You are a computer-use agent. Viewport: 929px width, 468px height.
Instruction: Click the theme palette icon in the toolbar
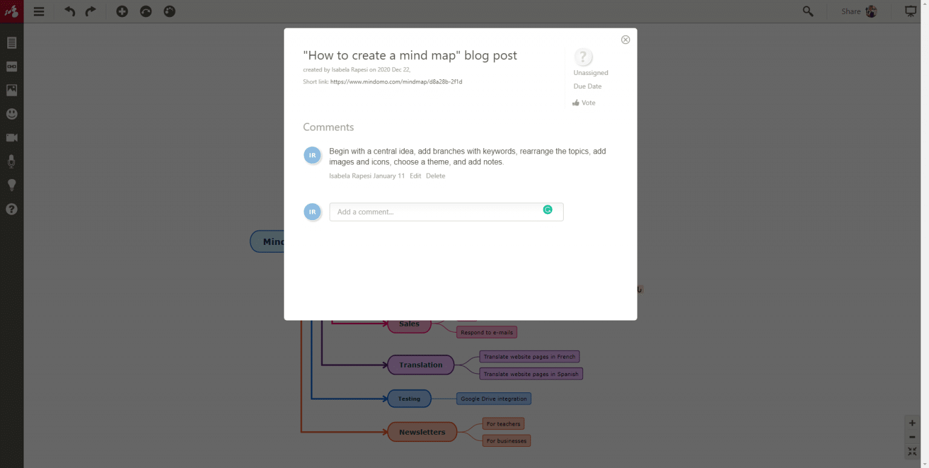tap(170, 11)
